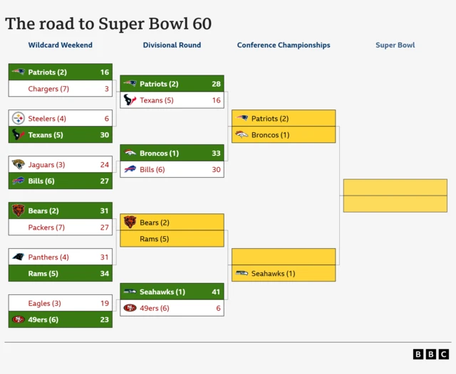Click the Texans logo in Divisional Round

click(130, 100)
